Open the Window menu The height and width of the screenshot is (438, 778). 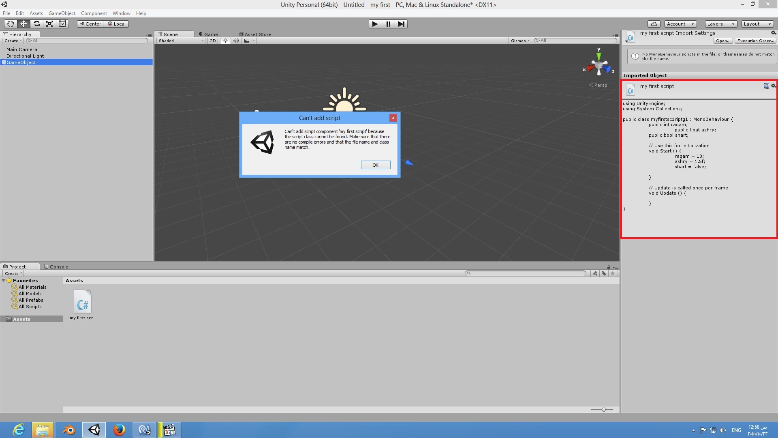(122, 13)
